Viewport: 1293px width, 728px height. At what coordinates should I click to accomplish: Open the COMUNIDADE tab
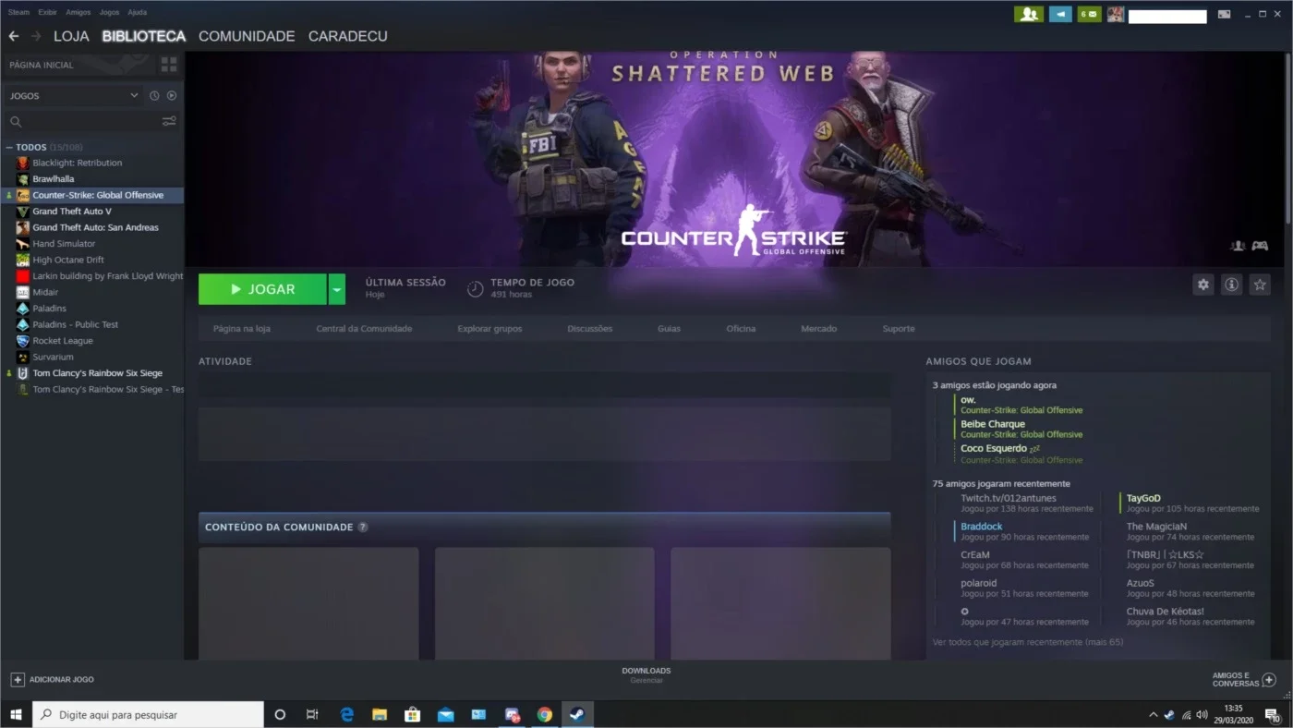247,36
